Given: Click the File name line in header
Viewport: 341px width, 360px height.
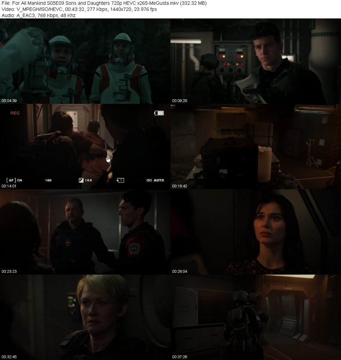Looking at the screenshot, I should [104, 3].
